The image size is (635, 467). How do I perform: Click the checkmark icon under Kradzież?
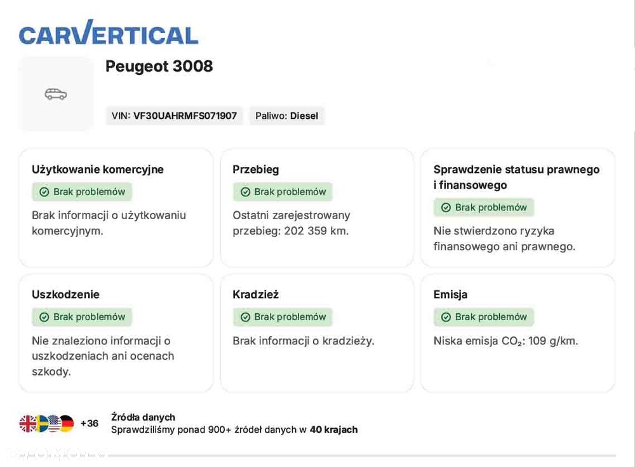coord(245,317)
